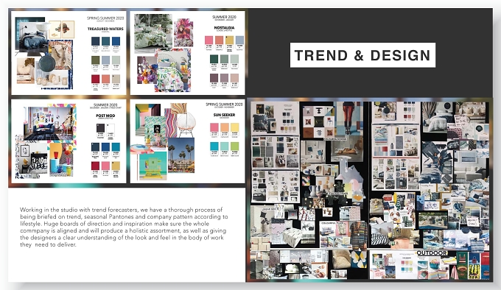Pick the navy swatch in Post Mod palette
The image size is (501, 290).
click(96, 146)
